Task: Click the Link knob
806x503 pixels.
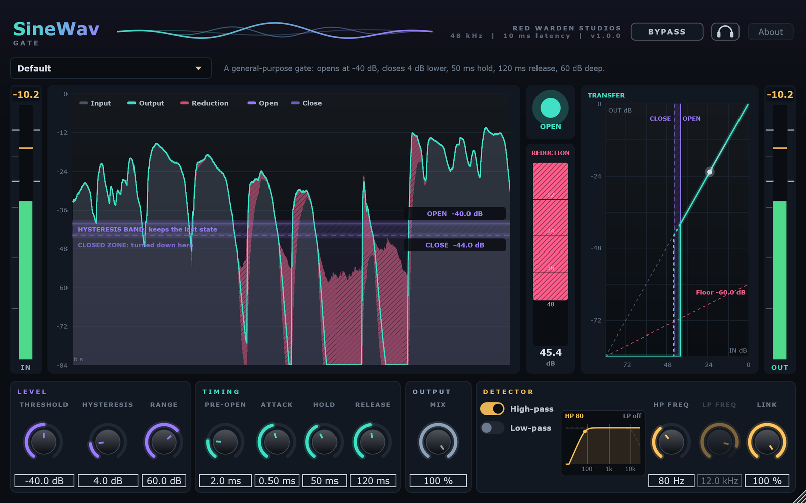Action: (x=767, y=441)
